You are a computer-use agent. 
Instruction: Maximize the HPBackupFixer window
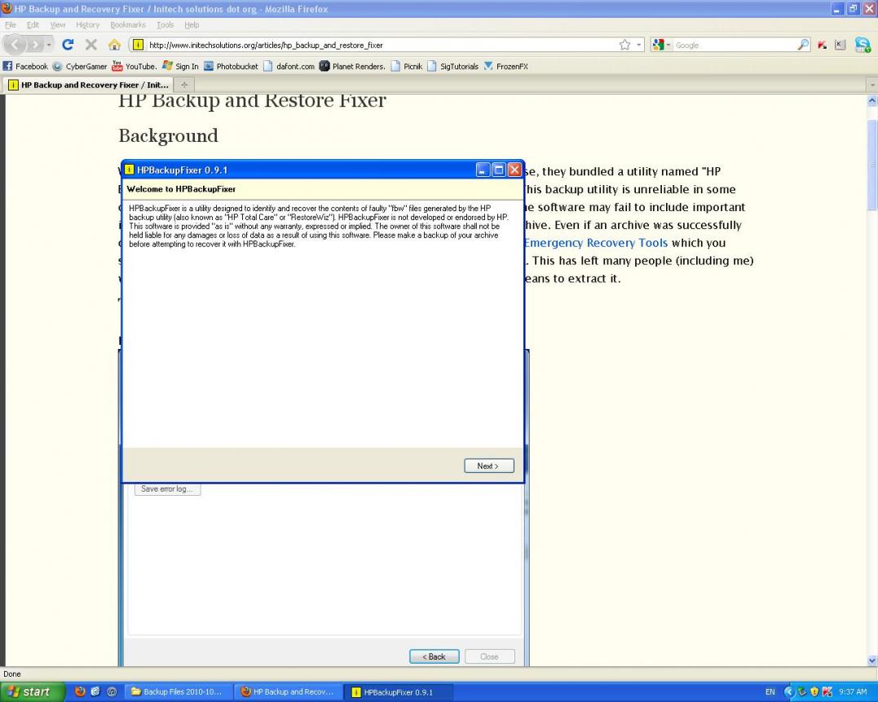(x=499, y=170)
